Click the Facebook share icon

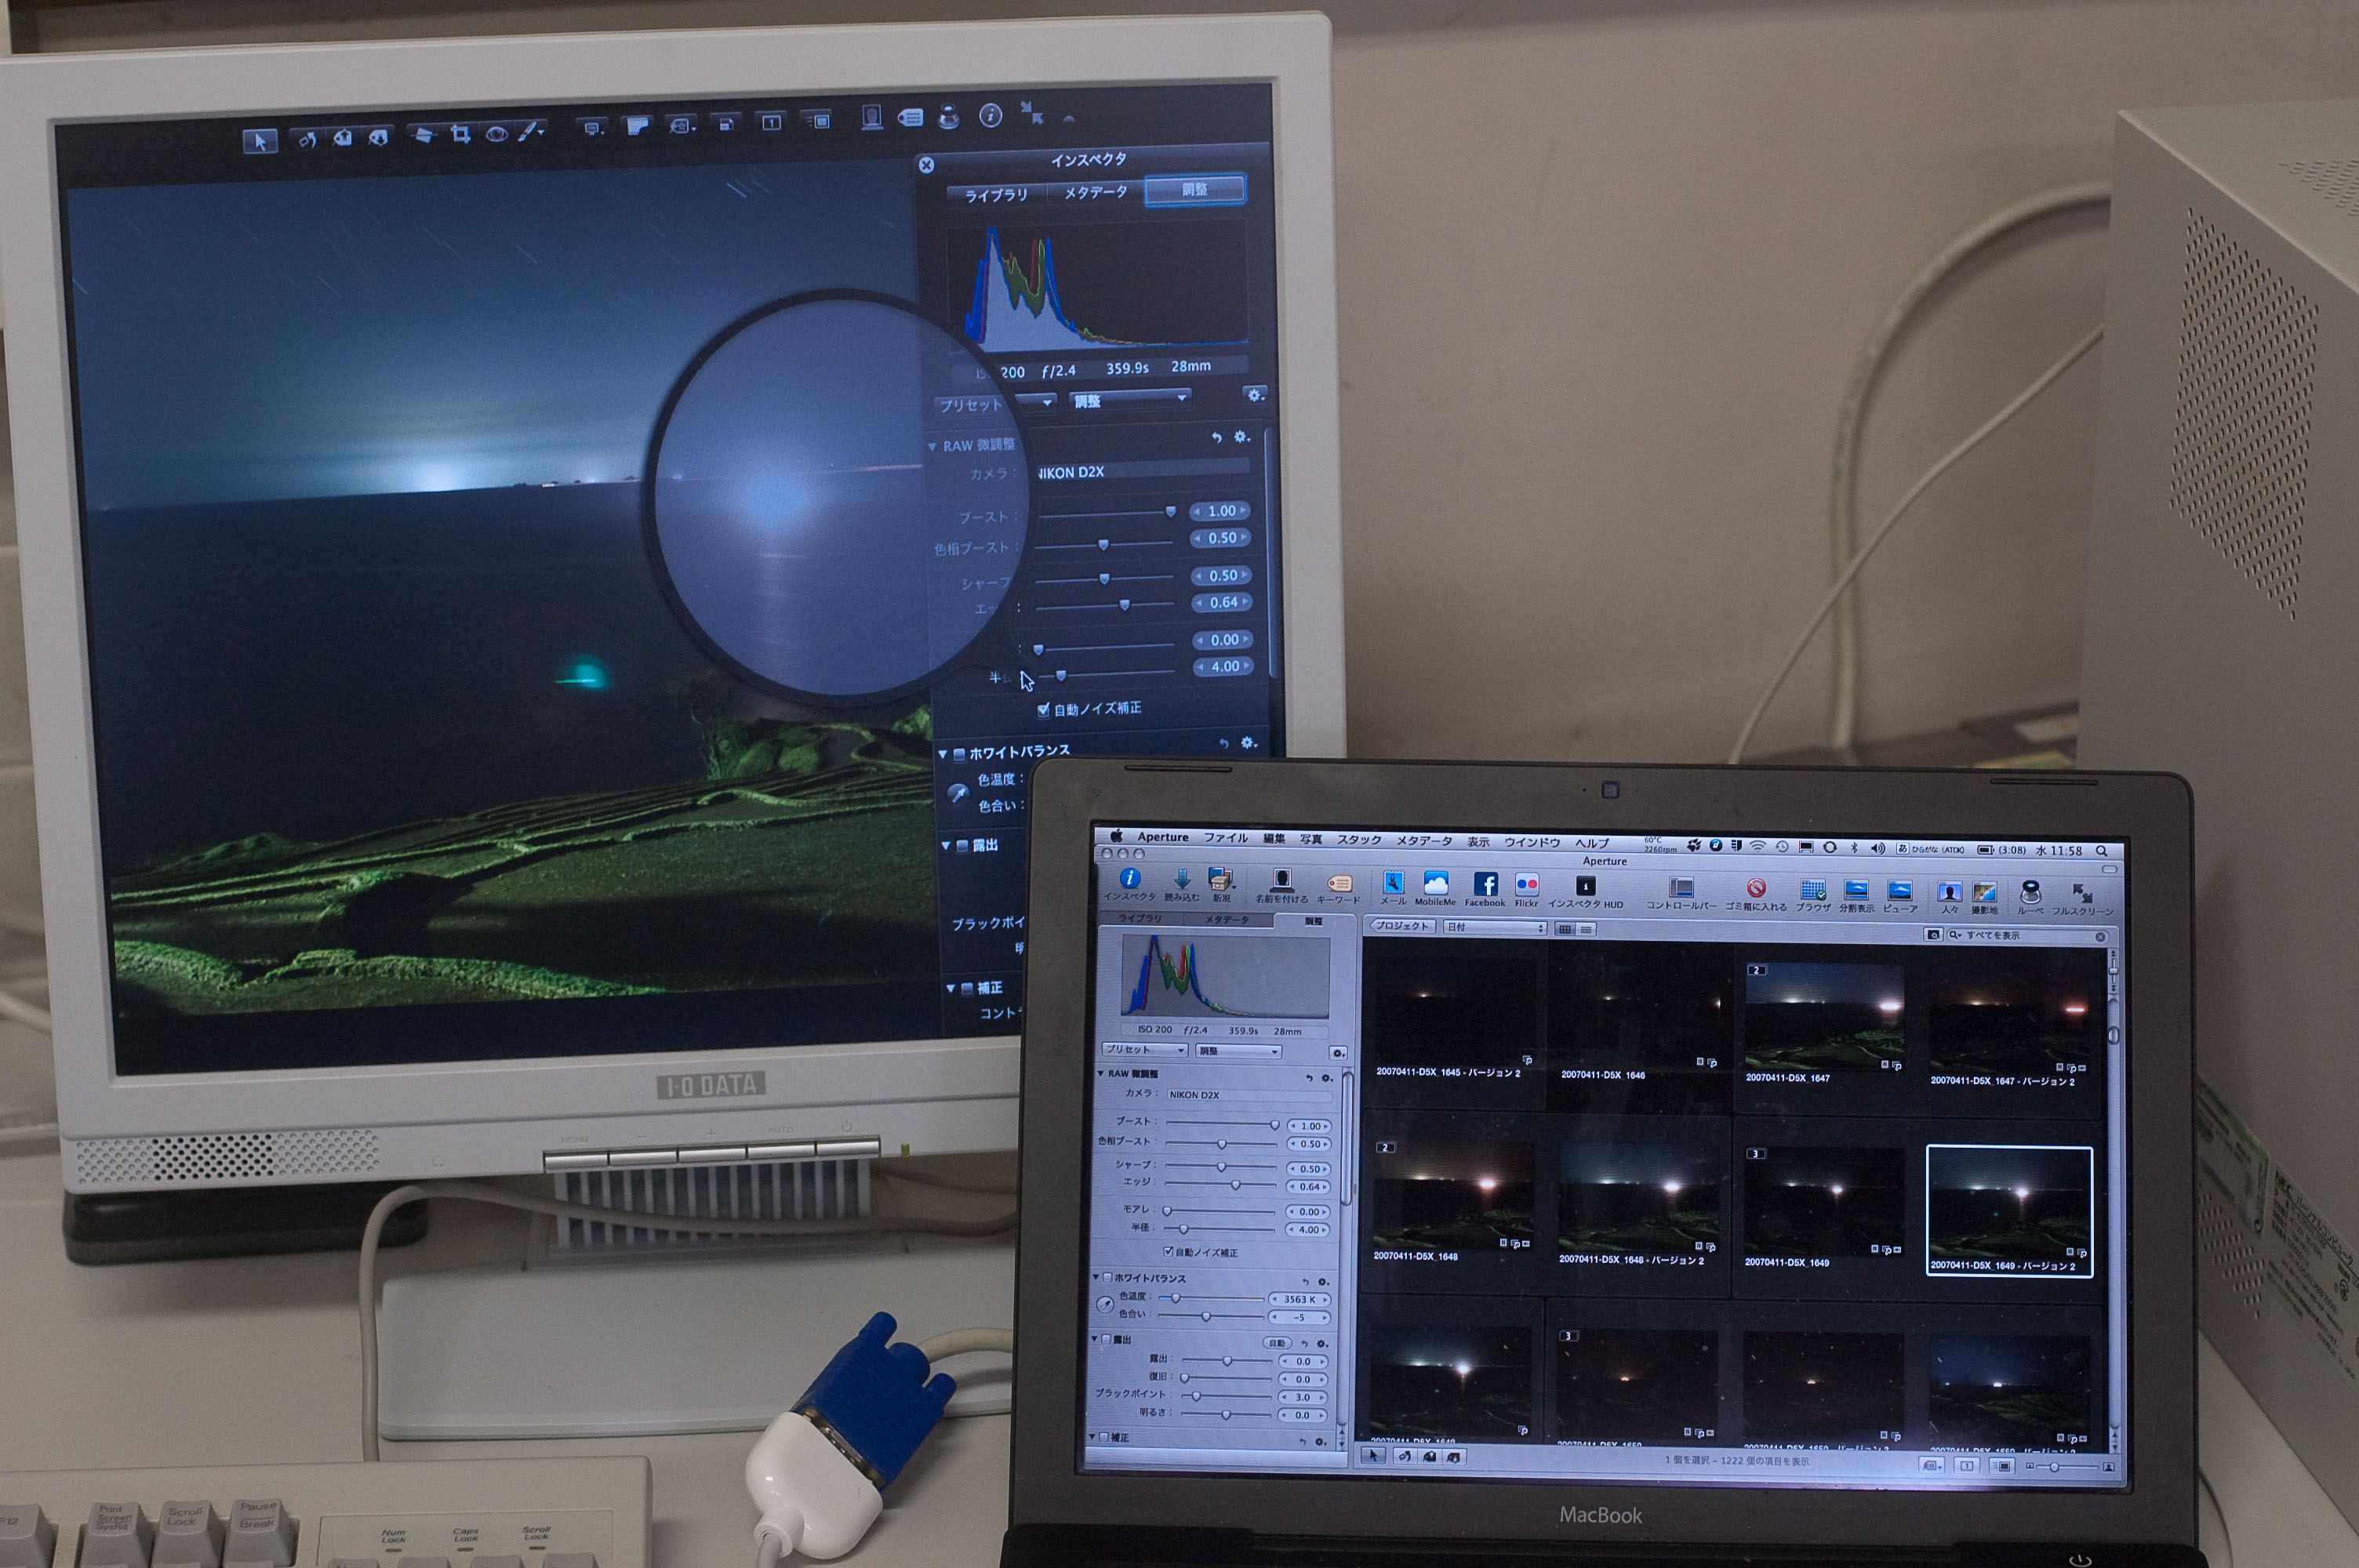[1485, 884]
